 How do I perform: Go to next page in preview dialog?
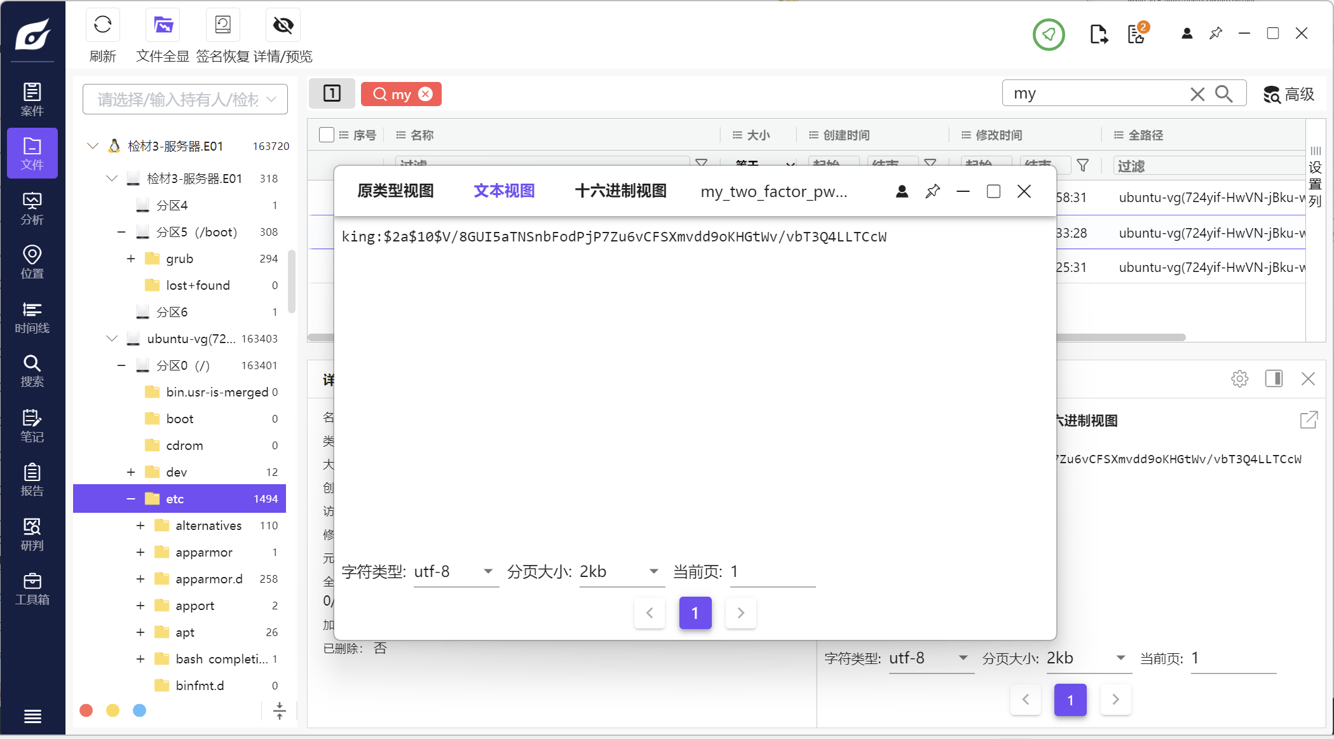point(740,613)
